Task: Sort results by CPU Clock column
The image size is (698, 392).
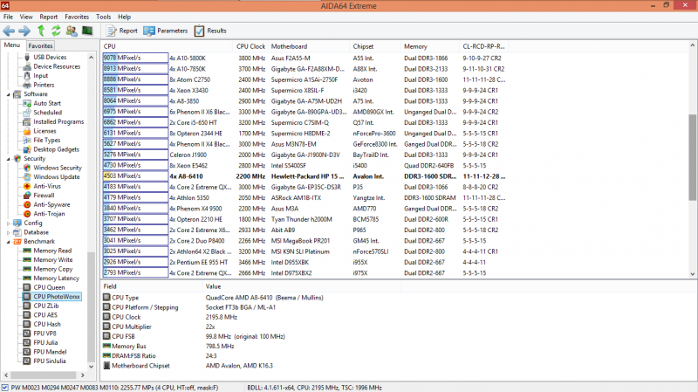Action: click(x=250, y=46)
